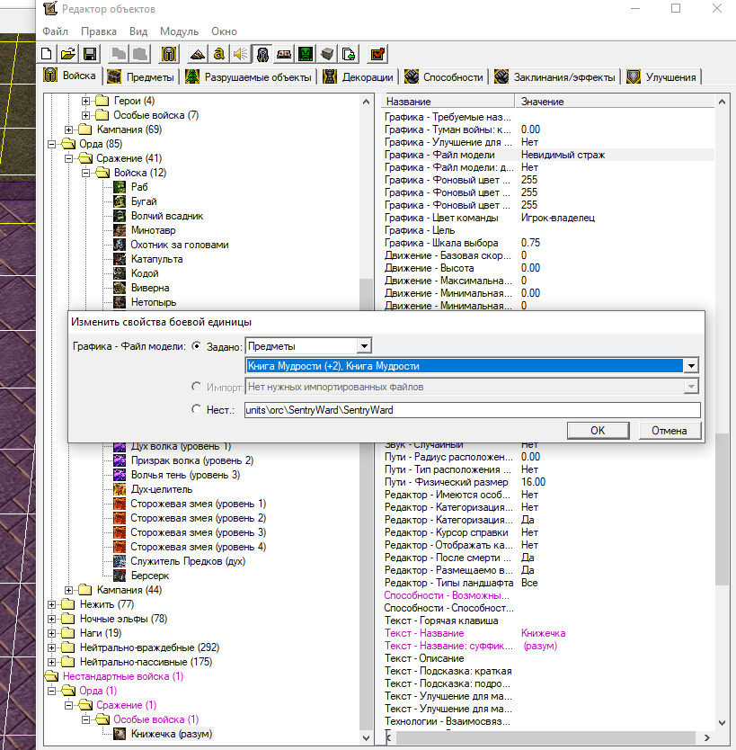Click the New map toolbar icon
The image size is (736, 750).
(47, 54)
